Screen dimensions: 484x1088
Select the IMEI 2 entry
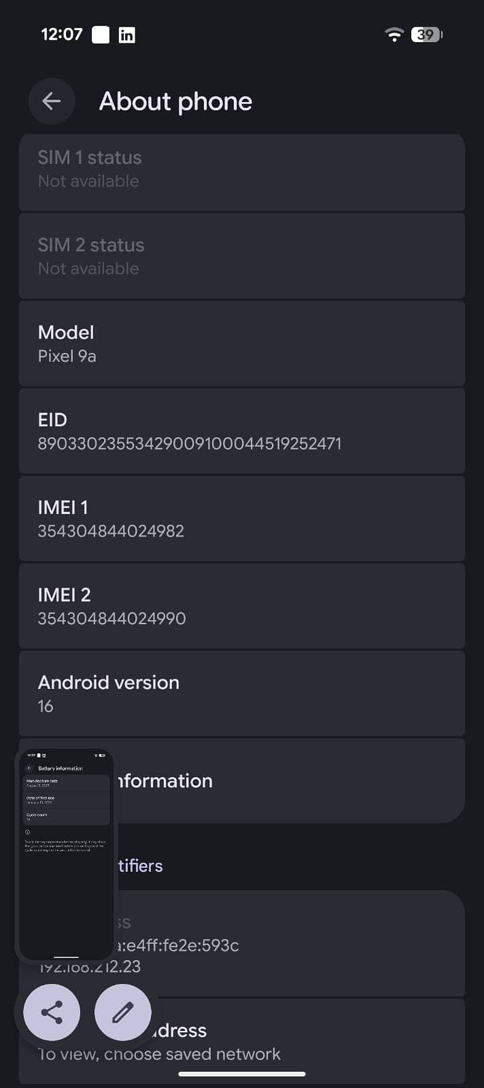tap(241, 606)
